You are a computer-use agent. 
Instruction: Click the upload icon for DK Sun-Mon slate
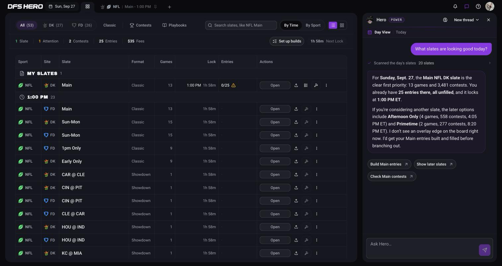(296, 122)
